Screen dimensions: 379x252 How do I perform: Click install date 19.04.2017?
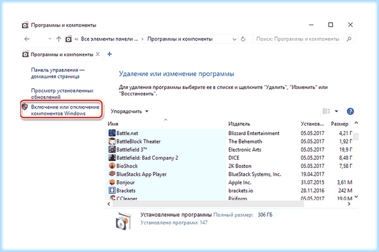click(x=312, y=174)
